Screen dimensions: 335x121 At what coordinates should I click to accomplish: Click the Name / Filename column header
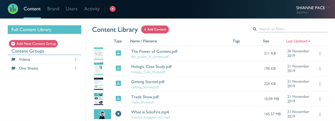pos(144,41)
